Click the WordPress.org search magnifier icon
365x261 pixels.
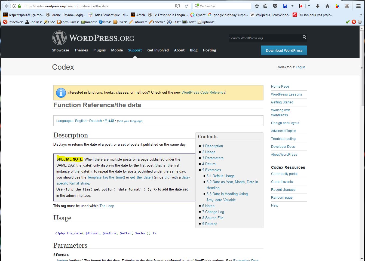point(304,37)
